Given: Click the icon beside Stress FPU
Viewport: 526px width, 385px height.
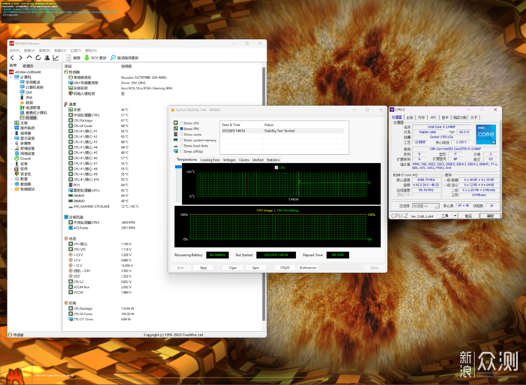Looking at the screenshot, I should click(x=176, y=129).
